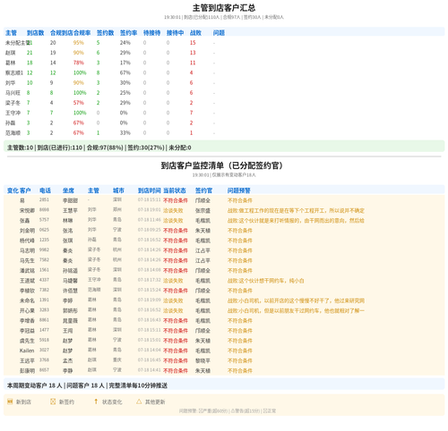Click phone suffix 3027
The height and width of the screenshot is (431, 448).
44,350
